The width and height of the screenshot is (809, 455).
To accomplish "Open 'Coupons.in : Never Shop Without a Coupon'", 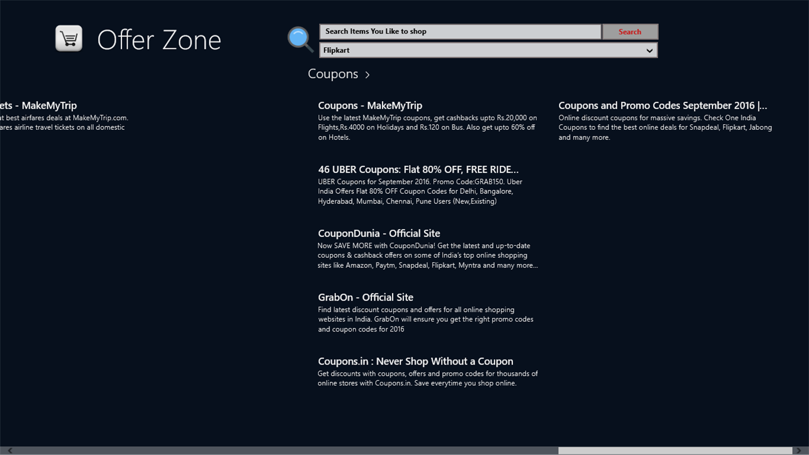I will (416, 362).
